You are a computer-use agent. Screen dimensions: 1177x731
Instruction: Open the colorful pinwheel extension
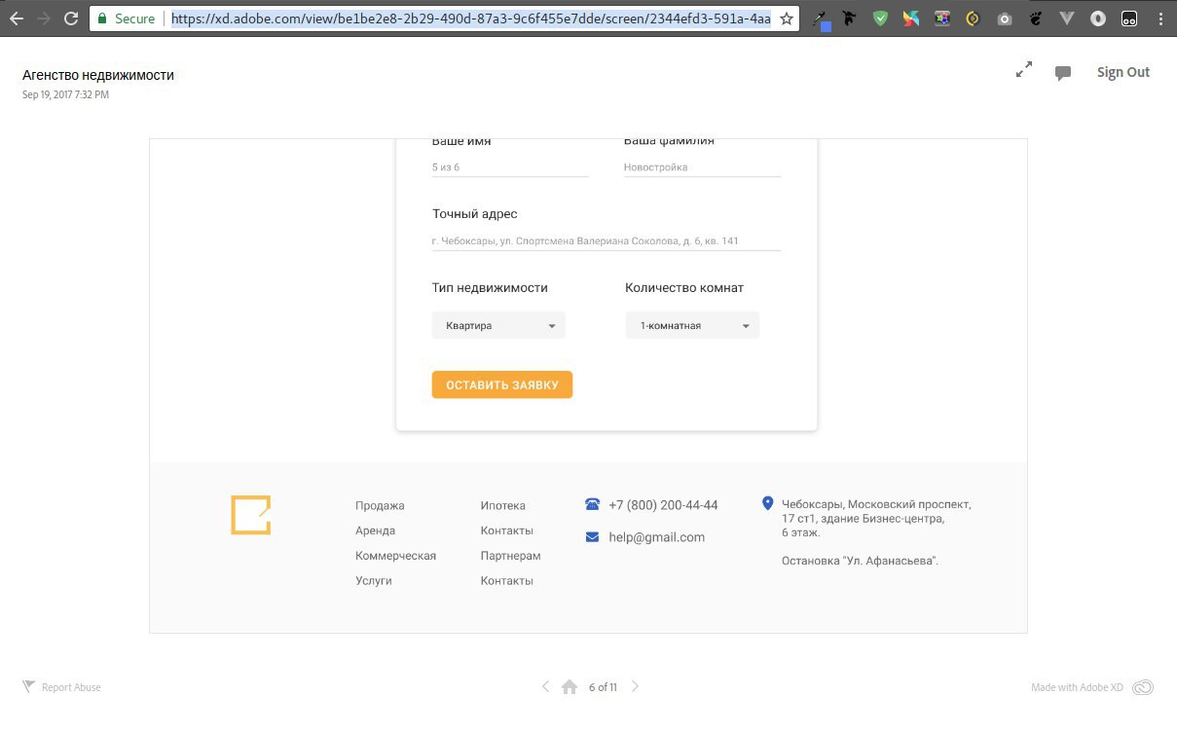pyautogui.click(x=911, y=18)
